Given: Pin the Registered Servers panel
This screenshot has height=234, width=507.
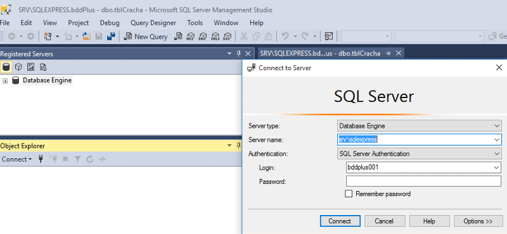Looking at the screenshot, I should [x=239, y=54].
